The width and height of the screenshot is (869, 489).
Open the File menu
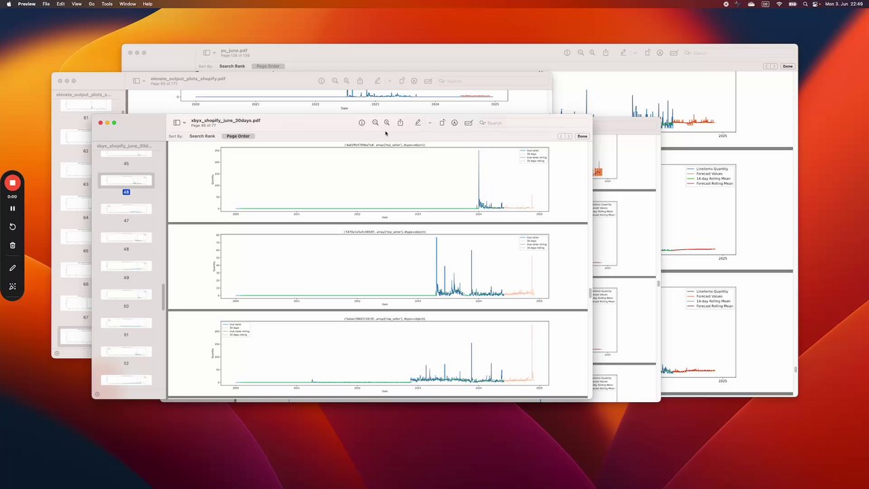tap(46, 4)
